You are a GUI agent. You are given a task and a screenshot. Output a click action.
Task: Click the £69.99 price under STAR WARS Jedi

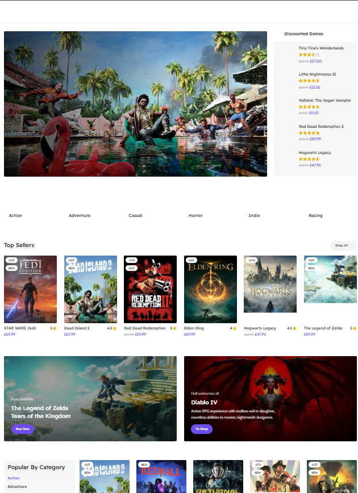click(x=10, y=334)
